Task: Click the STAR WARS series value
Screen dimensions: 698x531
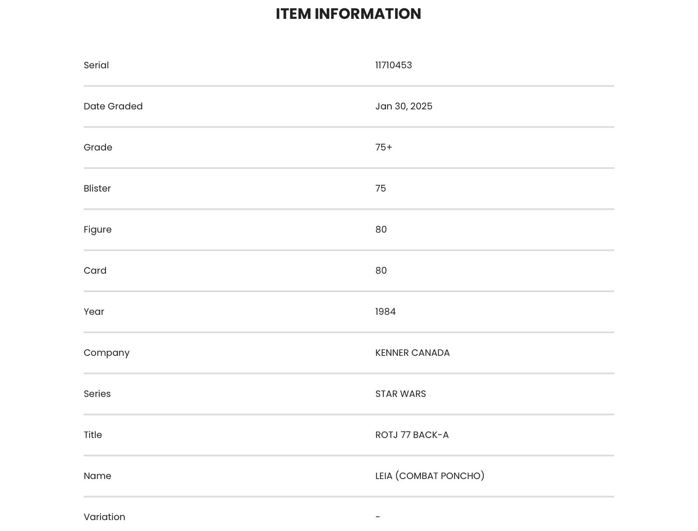Action: pos(400,393)
